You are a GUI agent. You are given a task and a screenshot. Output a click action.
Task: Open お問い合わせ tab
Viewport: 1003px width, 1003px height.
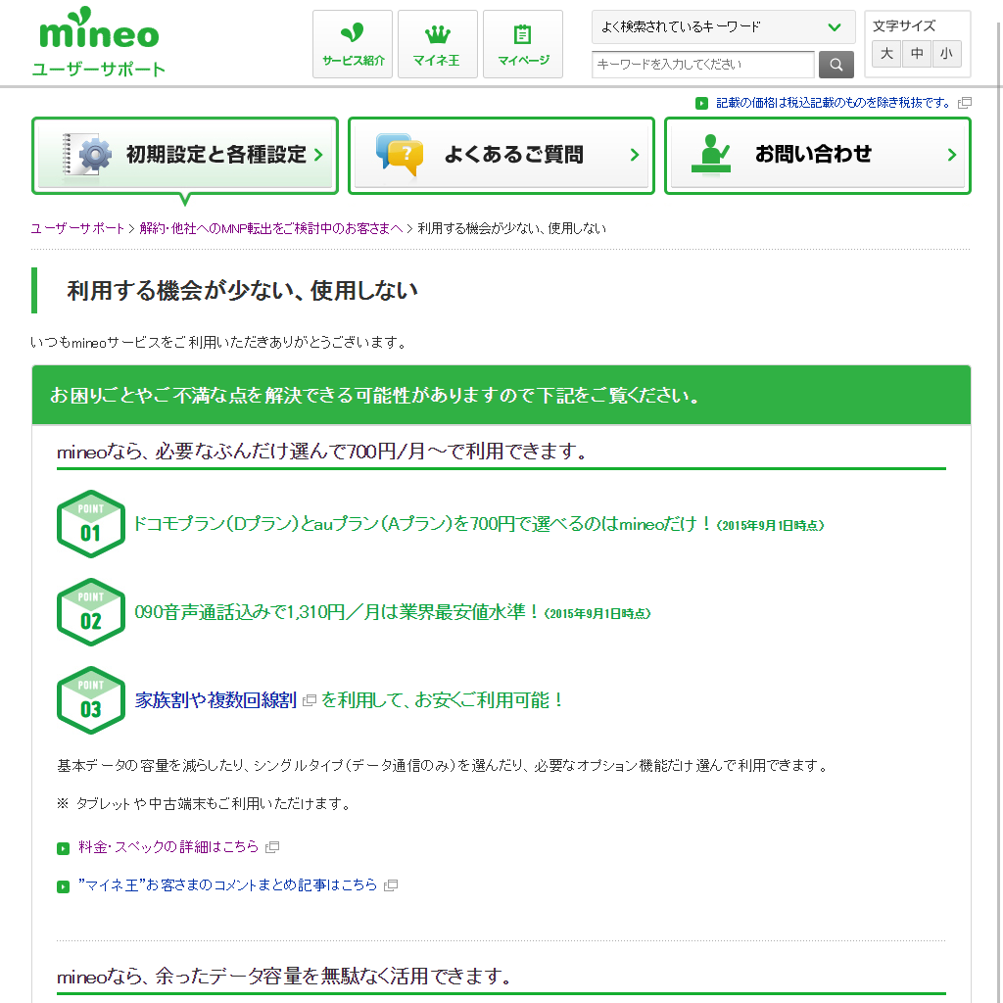coord(818,156)
